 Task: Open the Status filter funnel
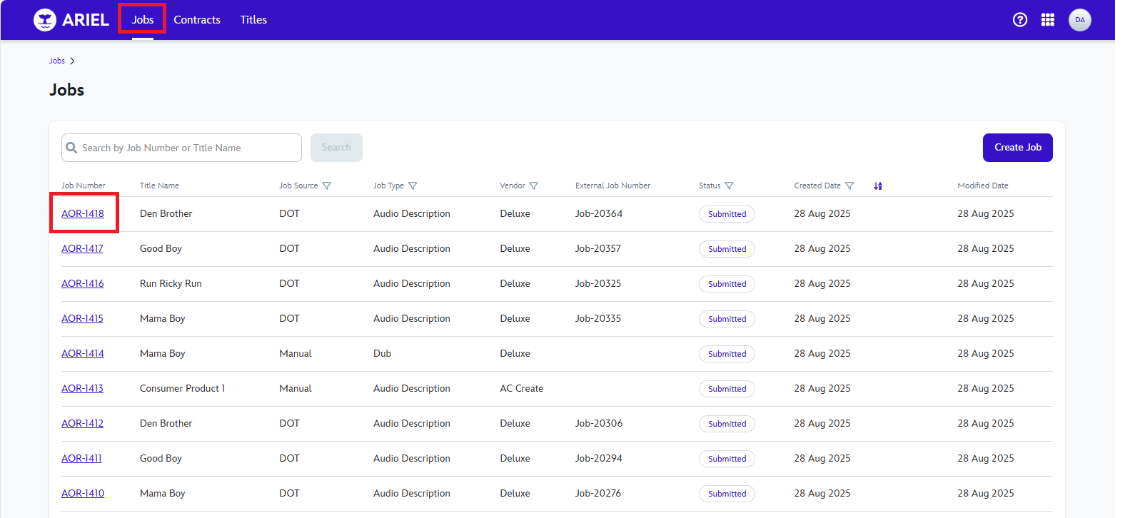click(x=729, y=186)
